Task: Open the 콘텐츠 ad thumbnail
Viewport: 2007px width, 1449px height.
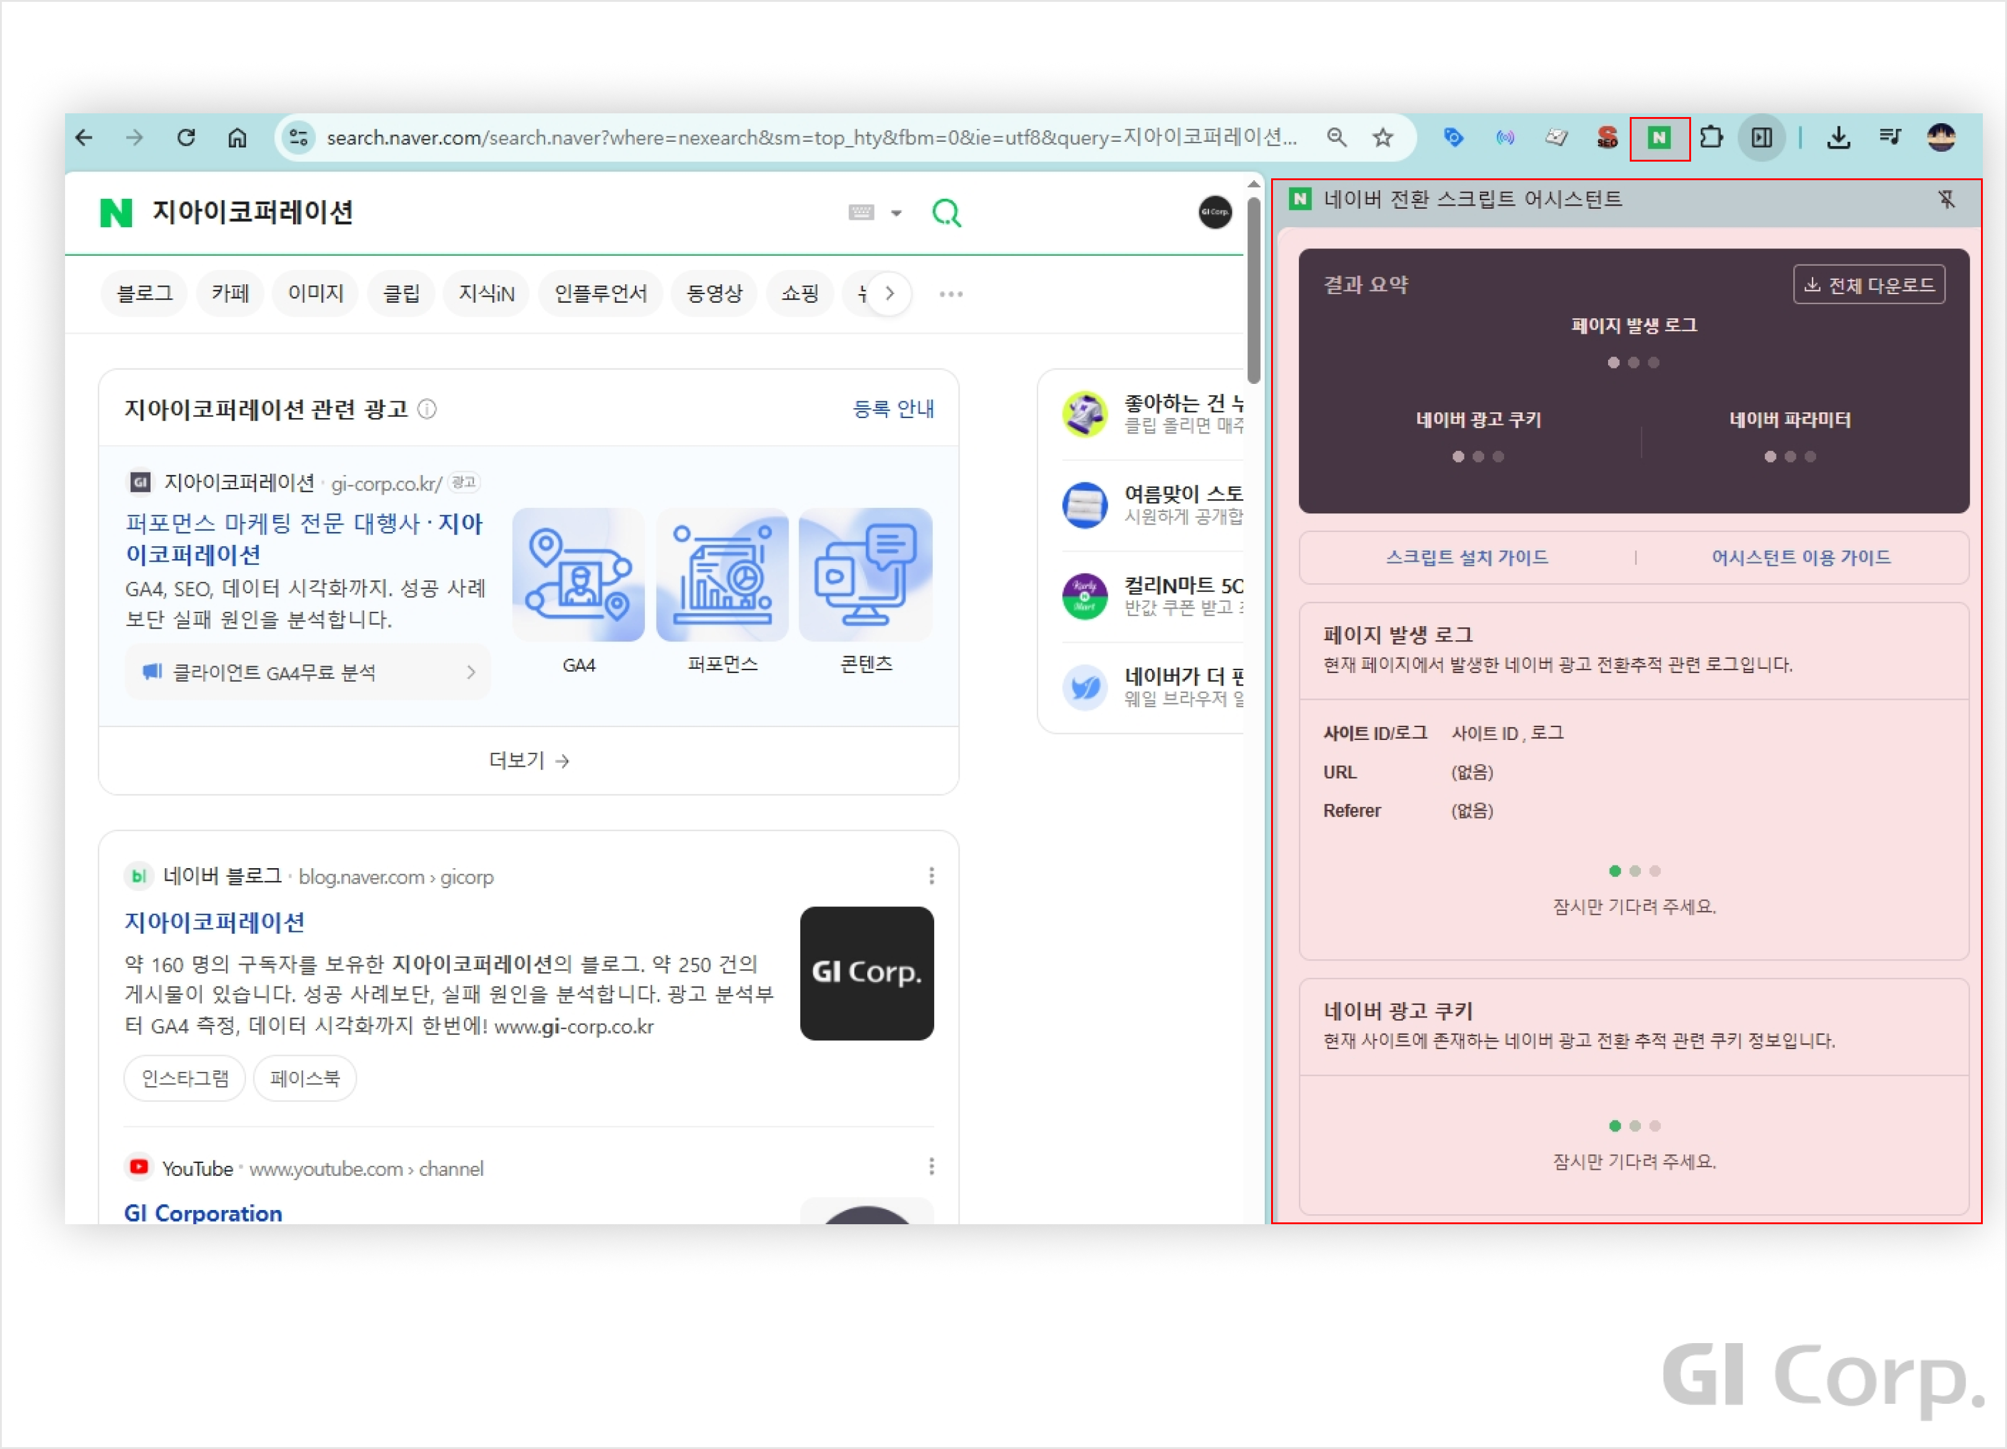Action: [x=865, y=575]
